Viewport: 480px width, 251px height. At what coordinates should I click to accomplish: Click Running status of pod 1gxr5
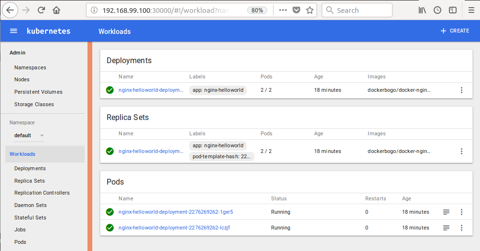click(x=281, y=212)
